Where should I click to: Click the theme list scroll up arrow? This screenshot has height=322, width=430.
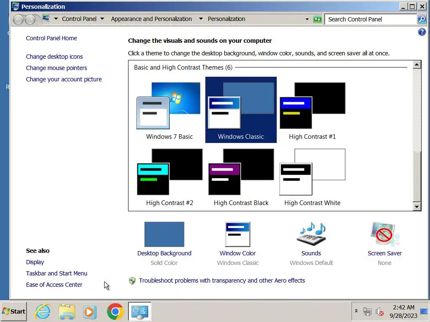(x=417, y=65)
